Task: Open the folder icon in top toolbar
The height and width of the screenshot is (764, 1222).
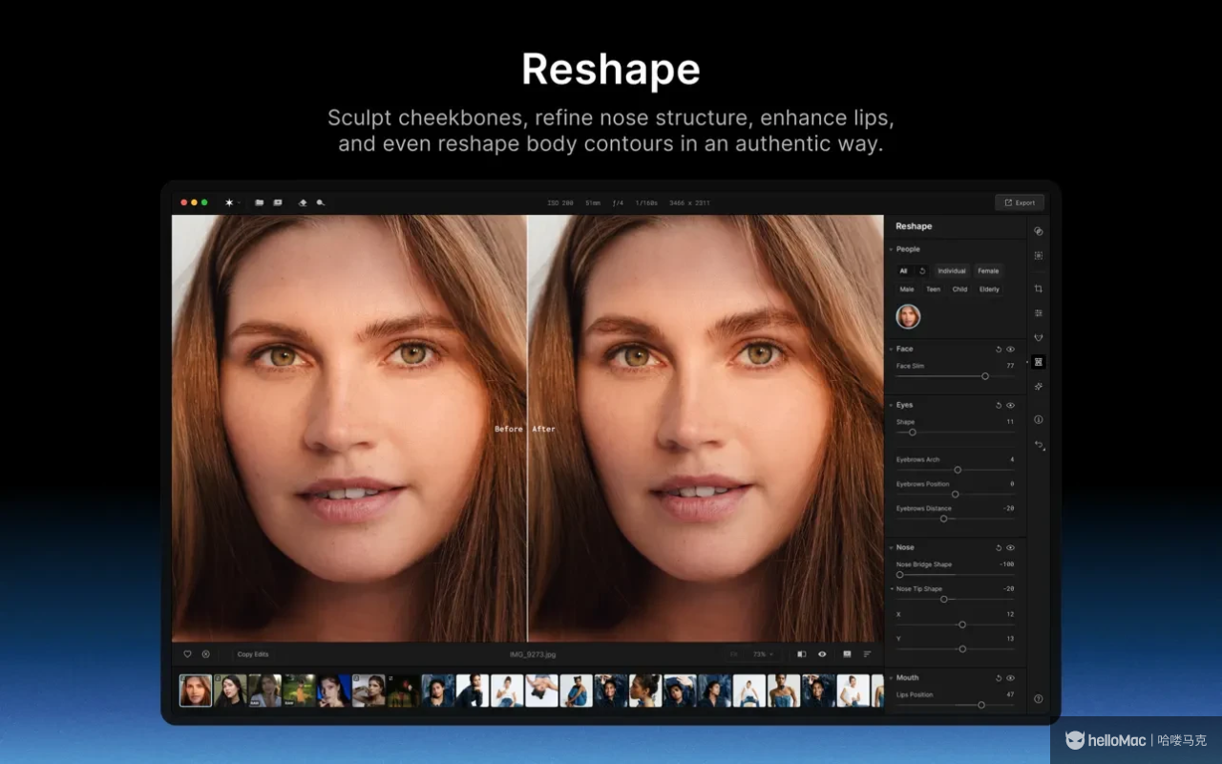Action: 259,202
